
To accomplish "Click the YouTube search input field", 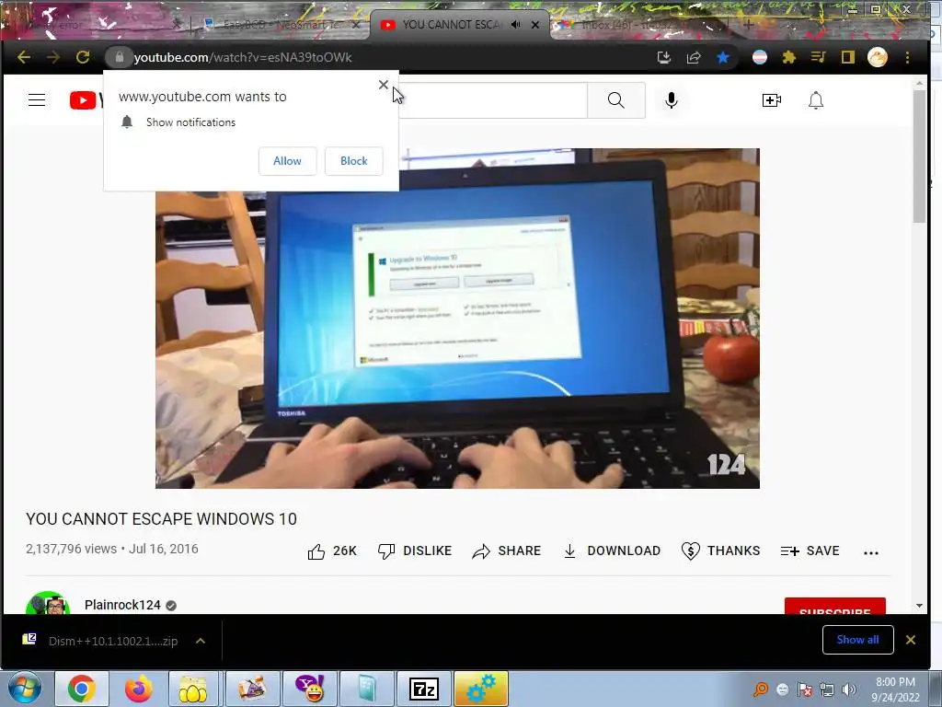I will [x=493, y=99].
